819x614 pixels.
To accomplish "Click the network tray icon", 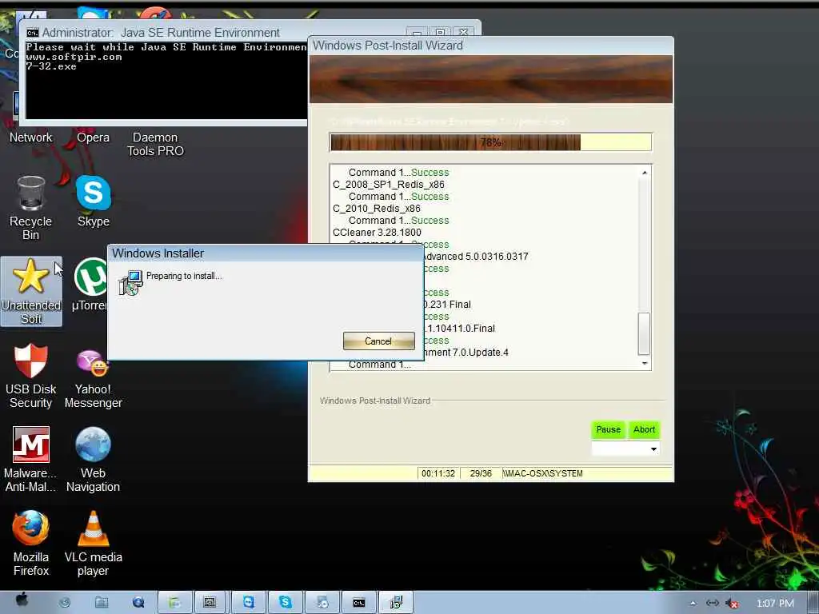I will pyautogui.click(x=713, y=603).
